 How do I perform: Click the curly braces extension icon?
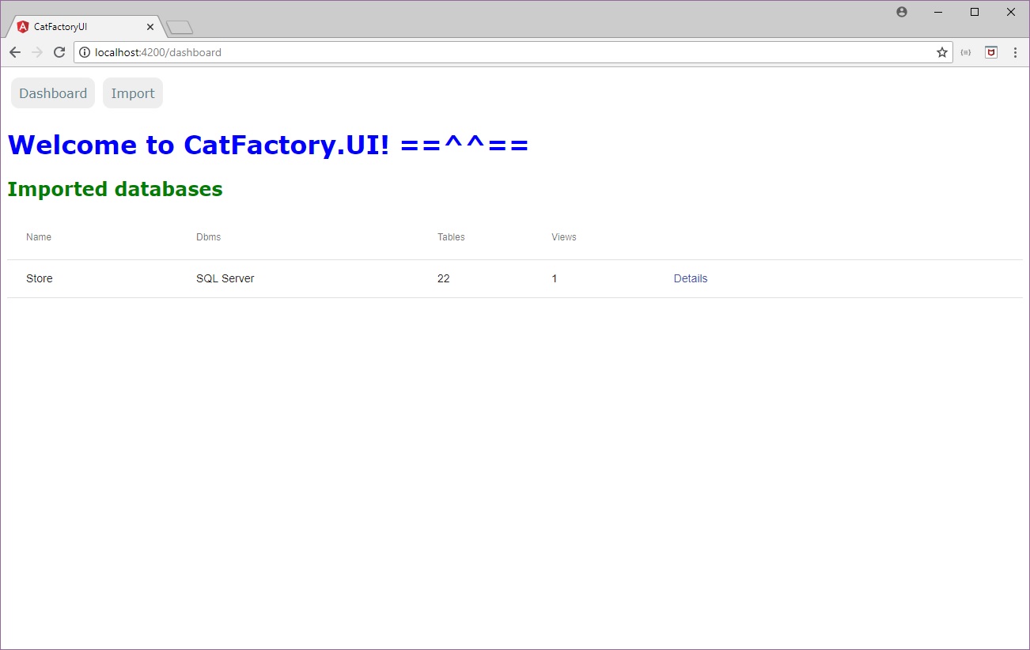(966, 52)
